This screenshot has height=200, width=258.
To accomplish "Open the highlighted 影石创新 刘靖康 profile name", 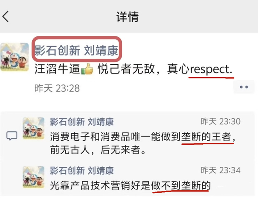I will point(76,50).
